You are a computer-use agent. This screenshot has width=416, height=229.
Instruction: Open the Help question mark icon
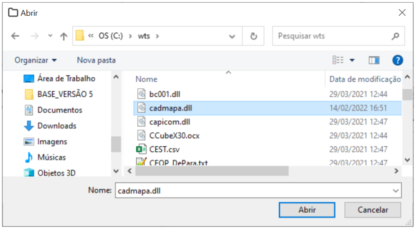[398, 60]
